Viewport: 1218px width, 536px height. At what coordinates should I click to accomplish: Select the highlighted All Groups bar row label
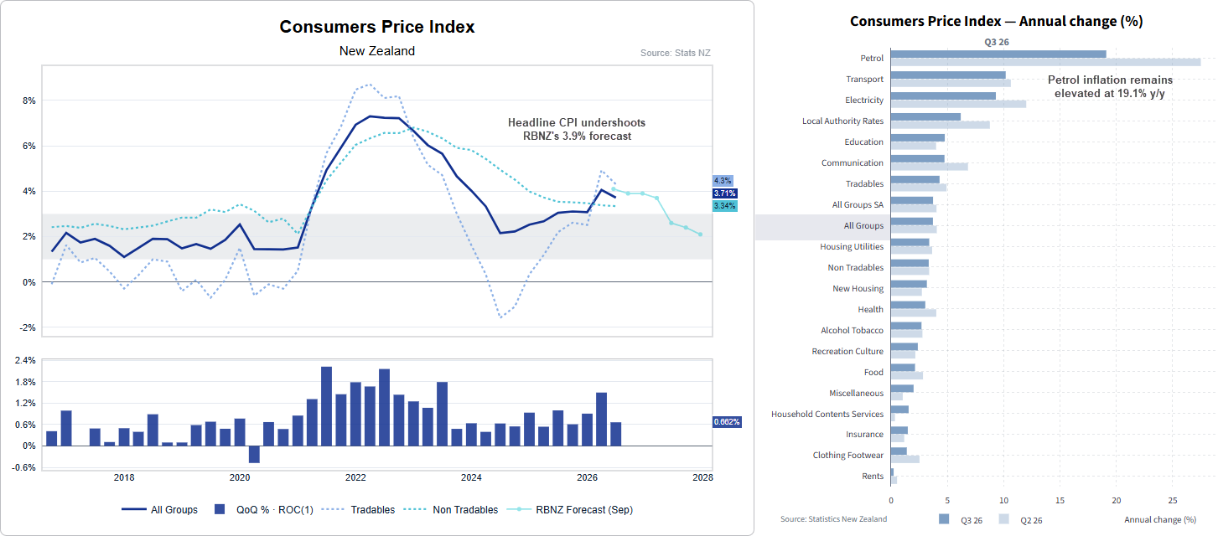pos(864,226)
